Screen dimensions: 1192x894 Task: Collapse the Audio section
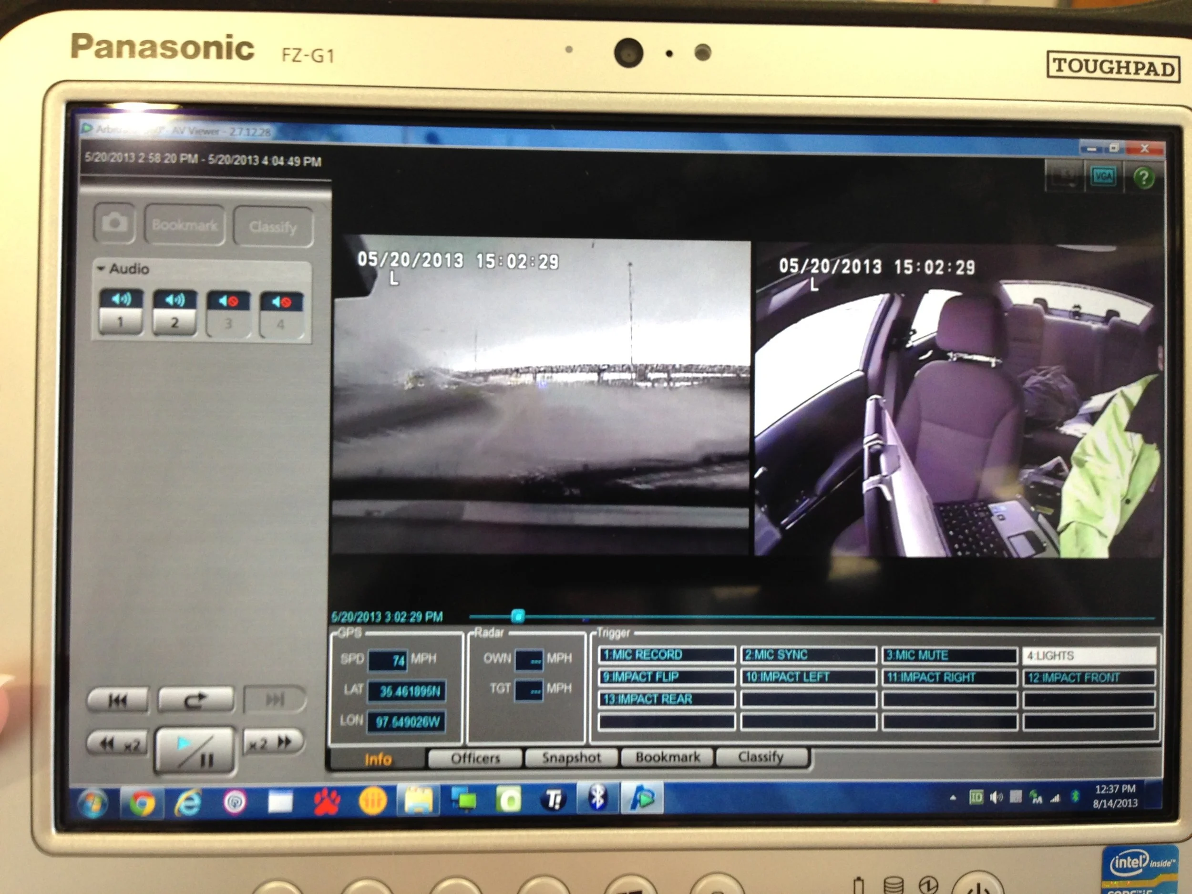101,268
